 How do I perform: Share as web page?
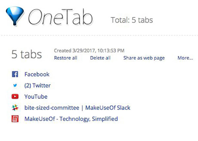pyautogui.click(x=144, y=58)
